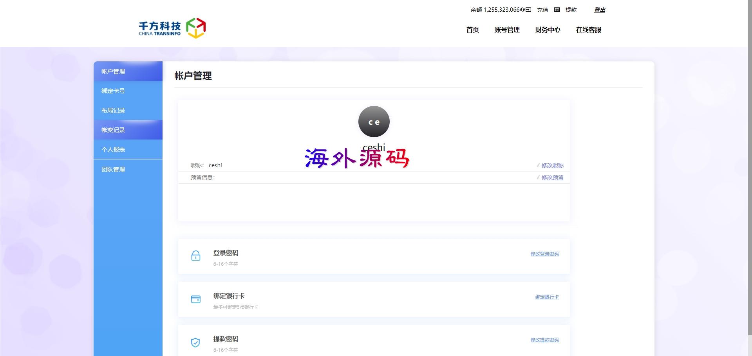Click the 修改预留 link
The image size is (752, 356).
click(552, 177)
